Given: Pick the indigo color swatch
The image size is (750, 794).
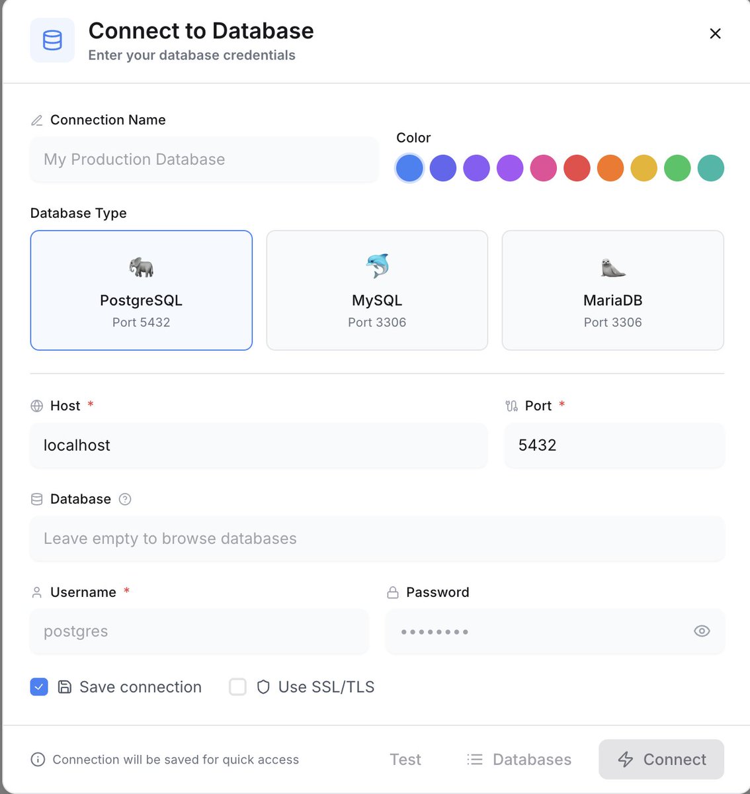Looking at the screenshot, I should [443, 168].
